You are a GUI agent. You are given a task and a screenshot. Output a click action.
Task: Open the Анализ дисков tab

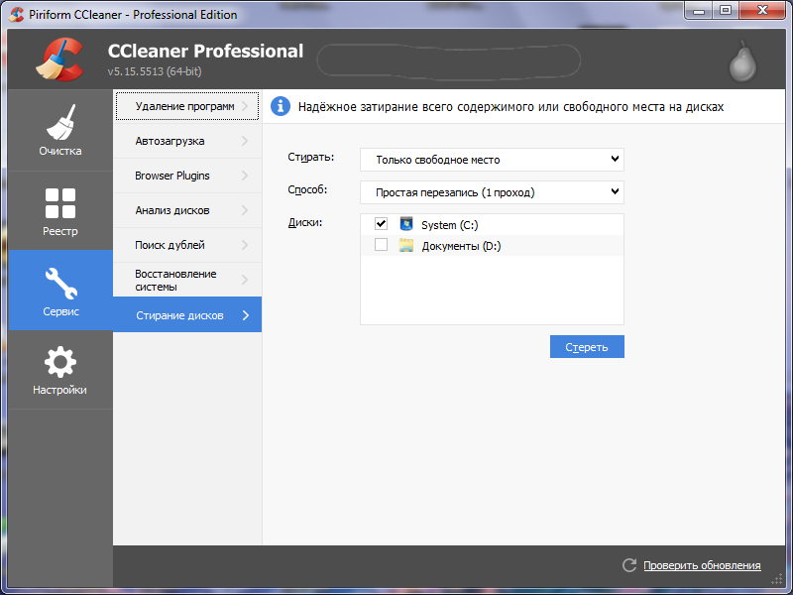186,210
